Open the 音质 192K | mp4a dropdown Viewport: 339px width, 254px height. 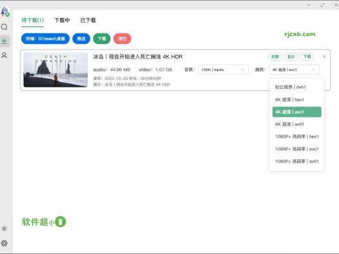click(224, 70)
